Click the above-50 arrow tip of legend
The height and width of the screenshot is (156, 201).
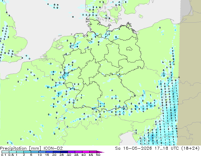click(101, 152)
